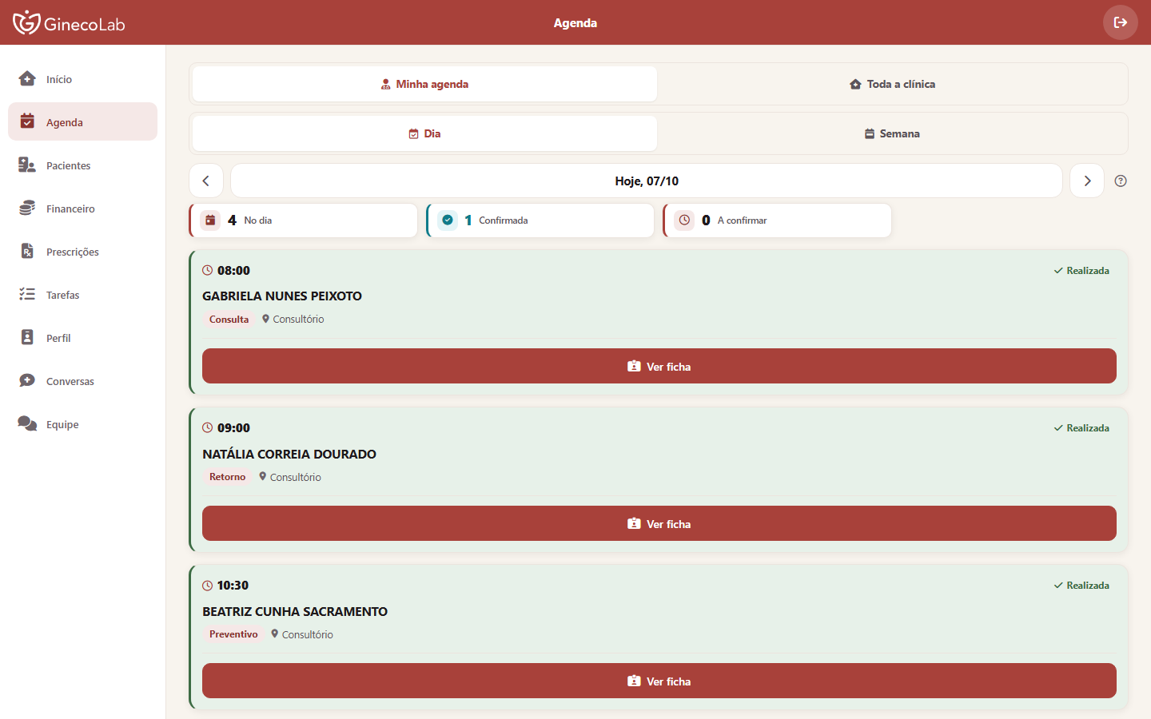Screen dimensions: 1151x719
Task: Click the logout icon in header
Action: [1121, 22]
